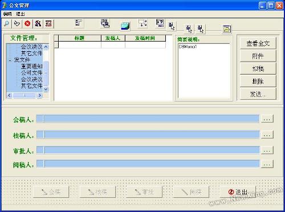Click the tree's scroll-down arrow

coord(46,89)
